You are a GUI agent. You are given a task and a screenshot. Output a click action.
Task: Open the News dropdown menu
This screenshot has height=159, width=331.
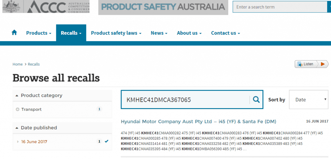click(x=159, y=33)
